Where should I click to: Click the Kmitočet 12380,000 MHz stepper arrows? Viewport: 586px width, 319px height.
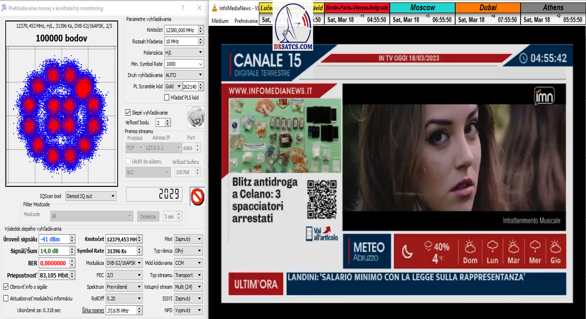coord(200,30)
